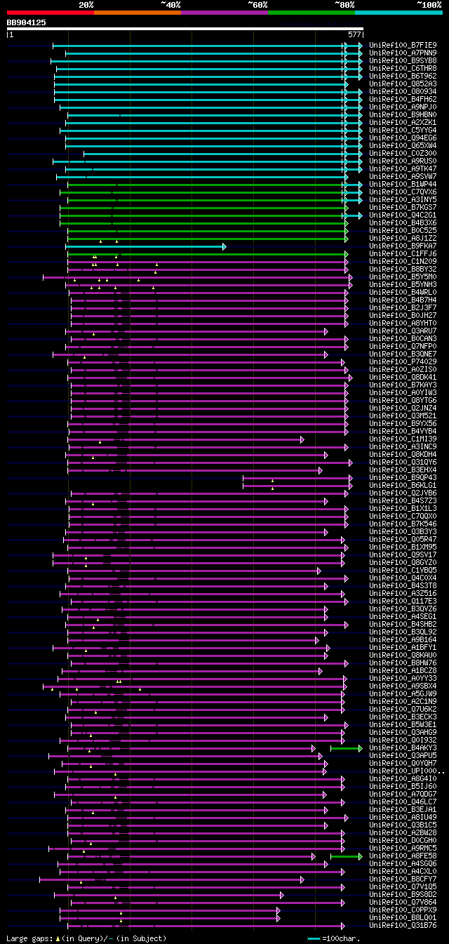Select the UniRef100_B8BY32 label
The height and width of the screenshot is (944, 449).
[x=403, y=269]
